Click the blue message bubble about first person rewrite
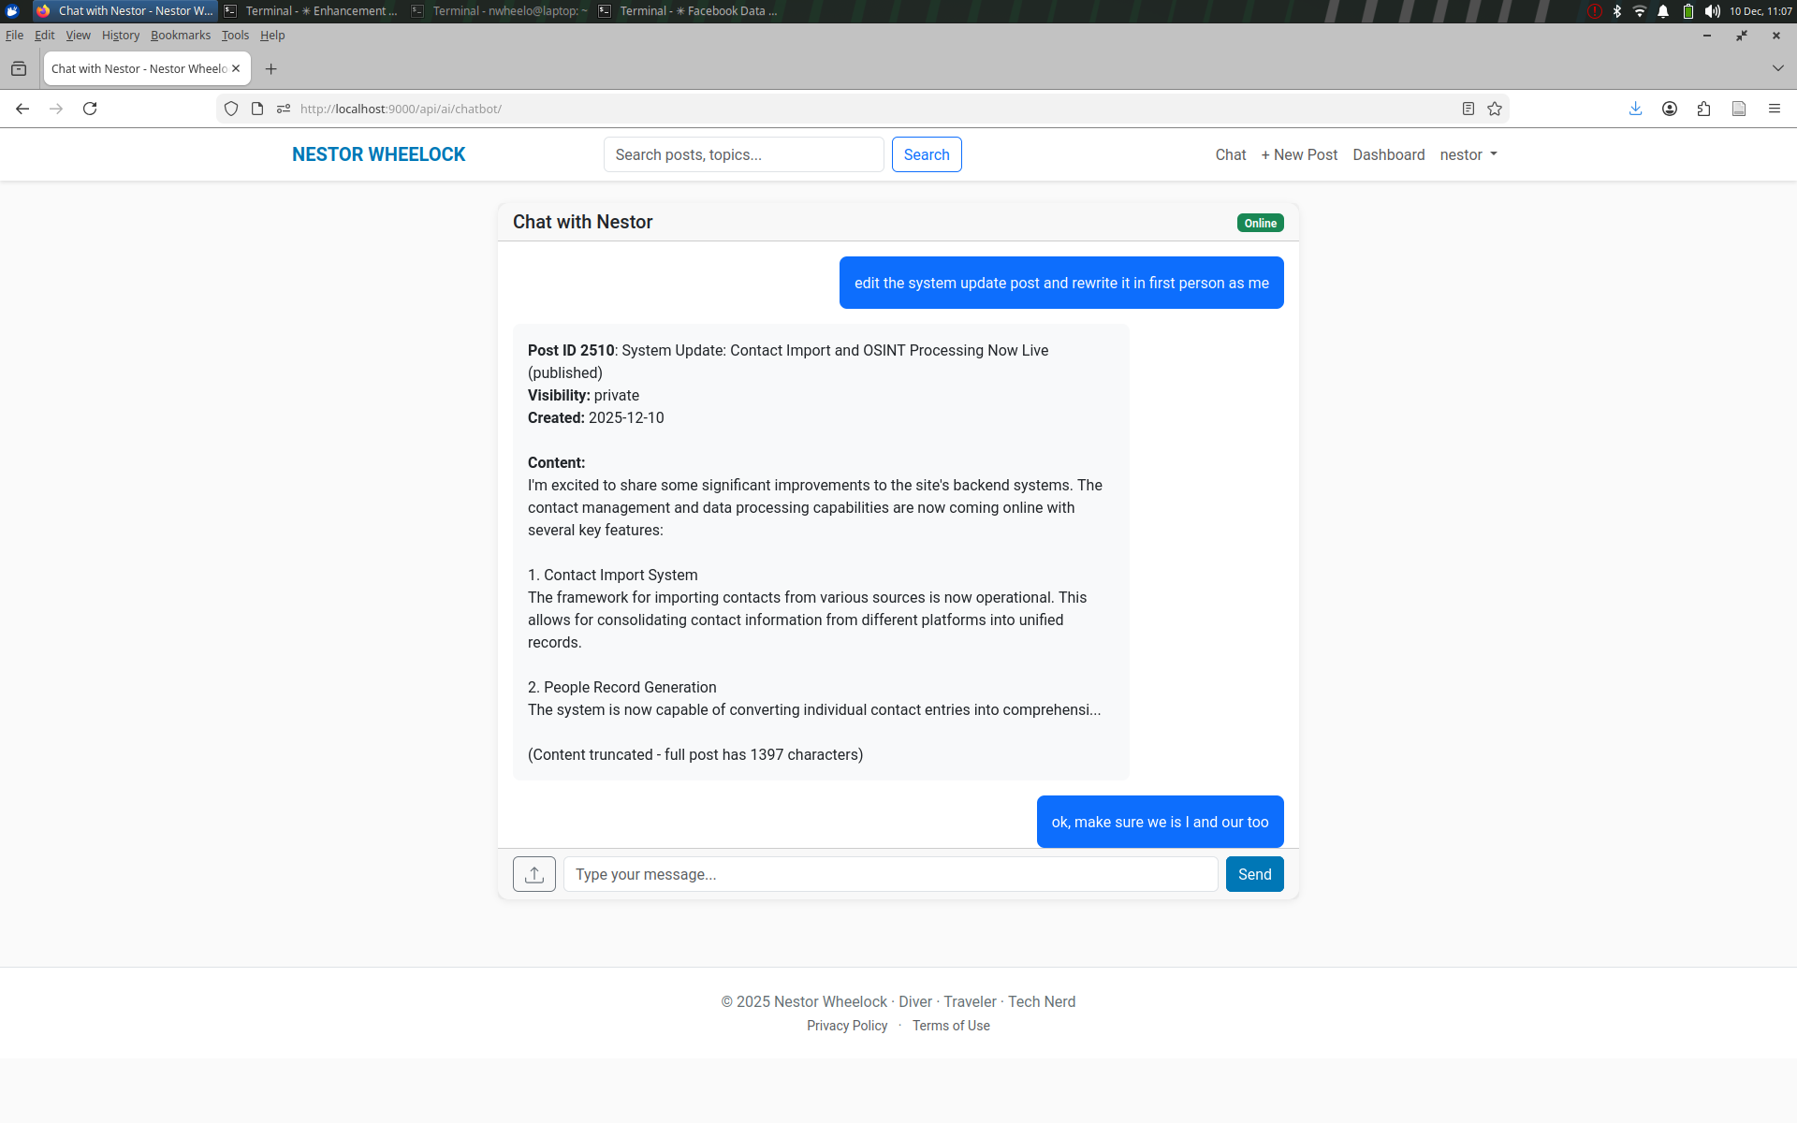 pyautogui.click(x=1061, y=282)
